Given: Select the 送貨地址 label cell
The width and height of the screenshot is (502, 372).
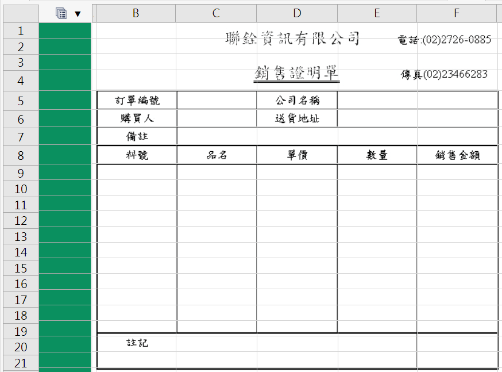Looking at the screenshot, I should (x=297, y=118).
